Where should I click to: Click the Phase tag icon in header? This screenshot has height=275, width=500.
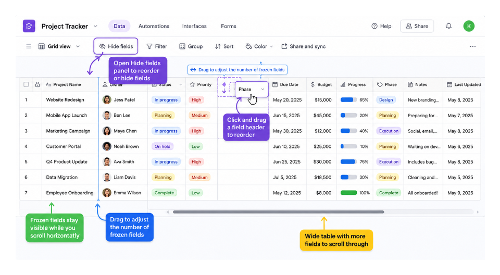click(x=380, y=84)
